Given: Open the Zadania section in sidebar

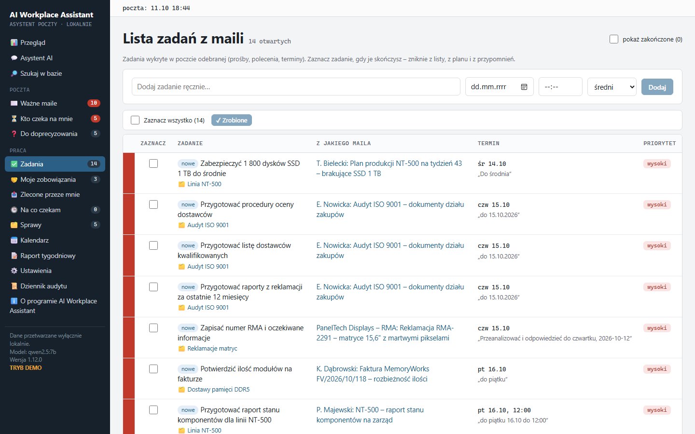Looking at the screenshot, I should click(x=55, y=164).
